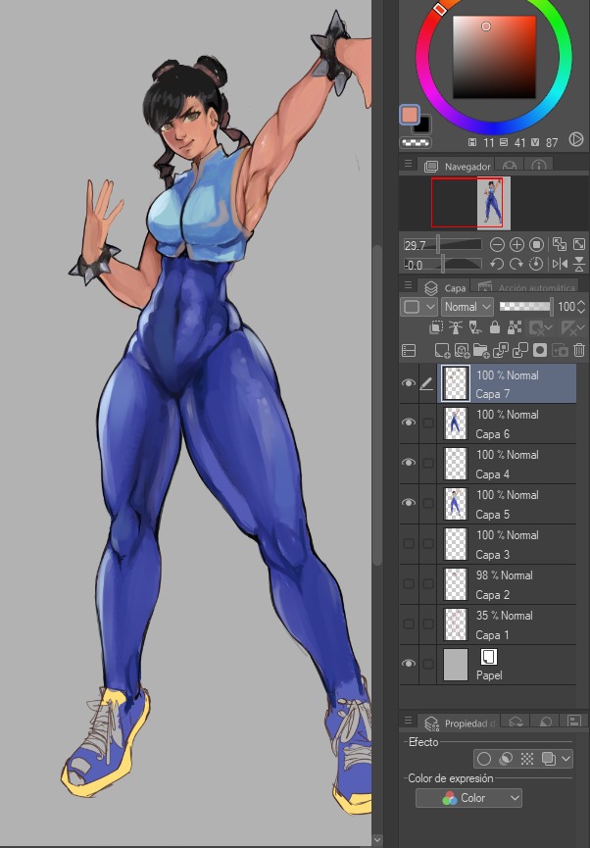The image size is (590, 848).
Task: Click the reset rotation icon
Action: pos(535,264)
